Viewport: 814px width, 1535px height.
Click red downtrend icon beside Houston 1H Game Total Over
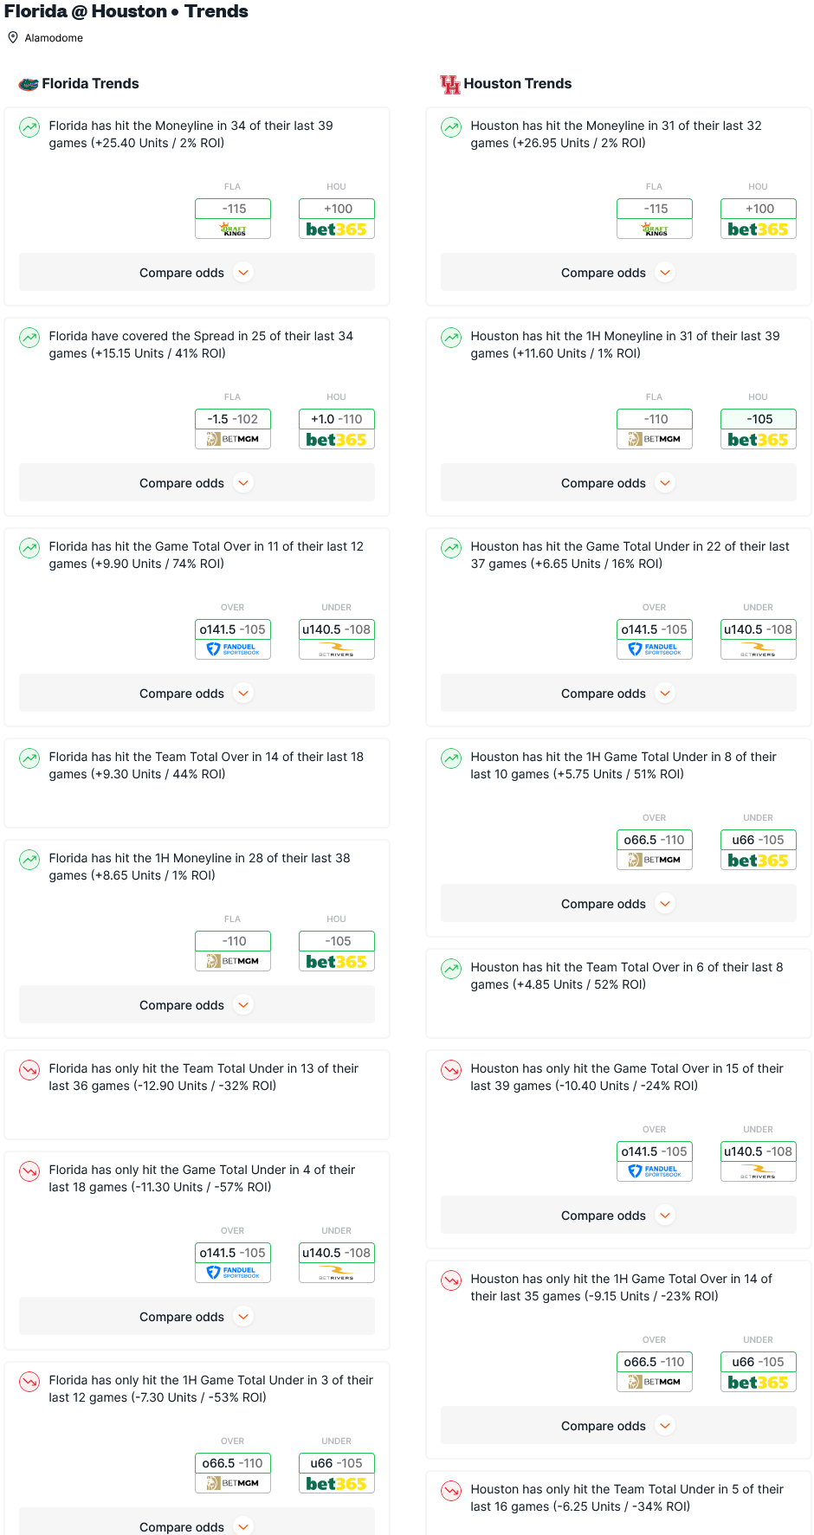pos(451,1280)
